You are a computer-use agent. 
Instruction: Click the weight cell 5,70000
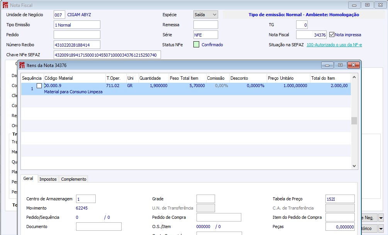[197, 86]
